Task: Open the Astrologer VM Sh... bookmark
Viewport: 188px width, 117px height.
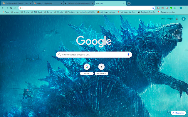Action: pyautogui.click(x=126, y=12)
